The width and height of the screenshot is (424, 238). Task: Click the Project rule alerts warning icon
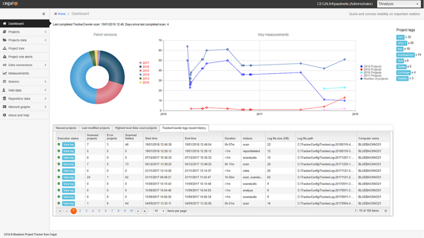pos(5,57)
